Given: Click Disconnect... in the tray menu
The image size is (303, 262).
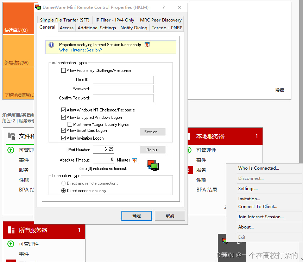Looking at the screenshot, I should pos(264,178).
